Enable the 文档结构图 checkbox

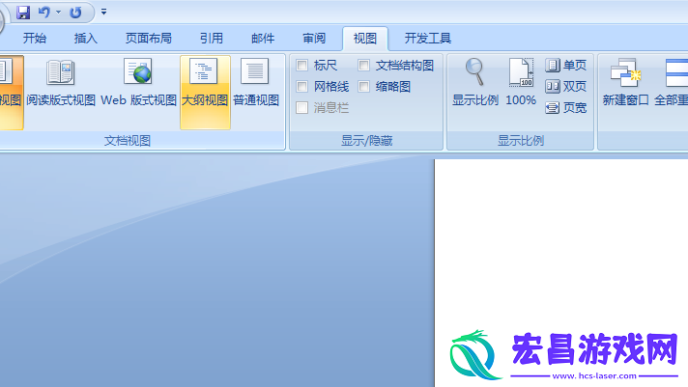pos(363,66)
